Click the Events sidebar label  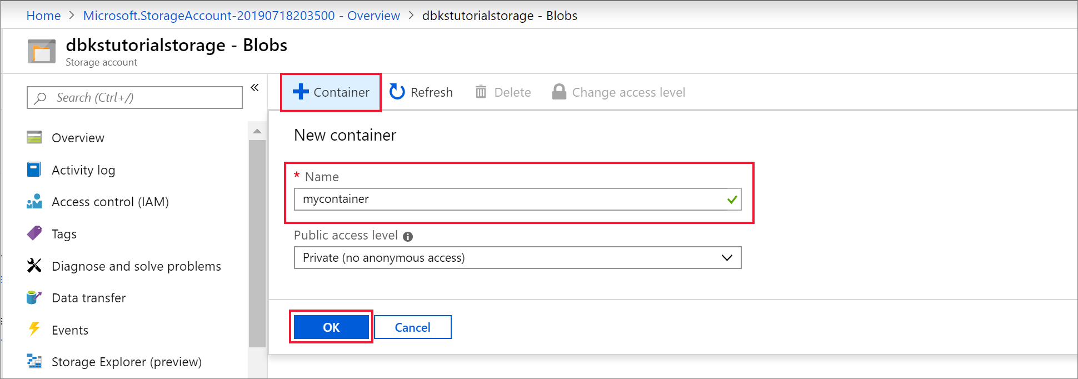pos(70,330)
